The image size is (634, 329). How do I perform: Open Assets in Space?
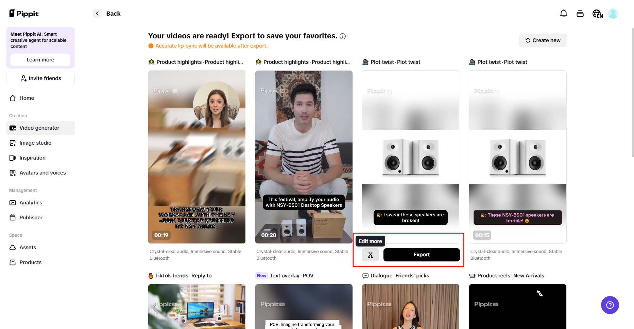click(40, 248)
